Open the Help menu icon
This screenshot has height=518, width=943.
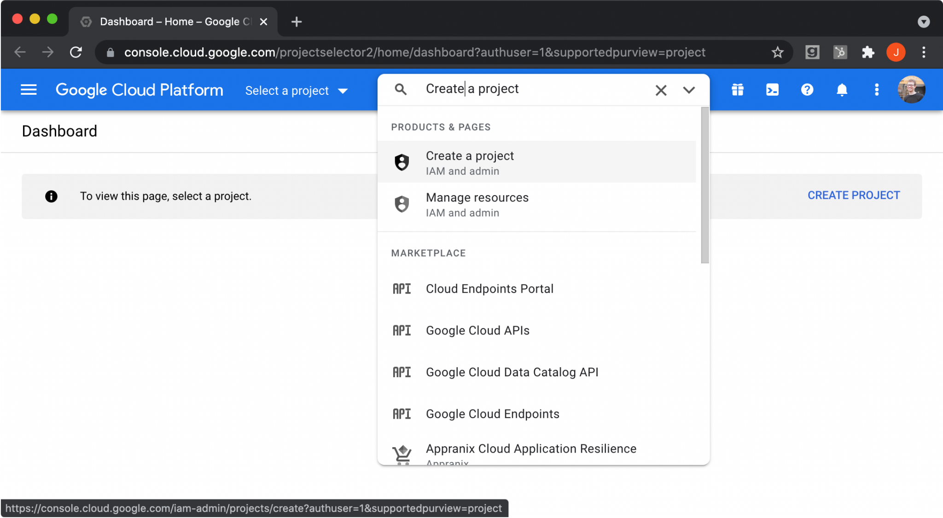point(807,90)
